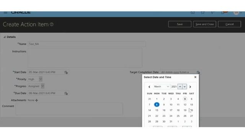Viewport: 245px width, 138px height.
Task: Select March 2 in calendar
Action: click(x=164, y=99)
